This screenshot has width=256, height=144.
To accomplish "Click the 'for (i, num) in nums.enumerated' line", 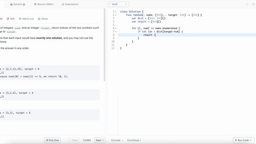I will coord(156,28).
